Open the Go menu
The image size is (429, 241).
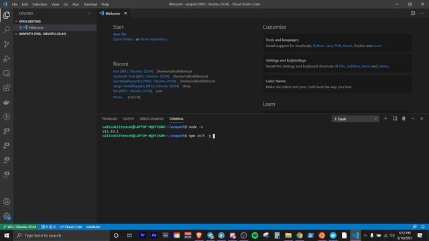(66, 4)
